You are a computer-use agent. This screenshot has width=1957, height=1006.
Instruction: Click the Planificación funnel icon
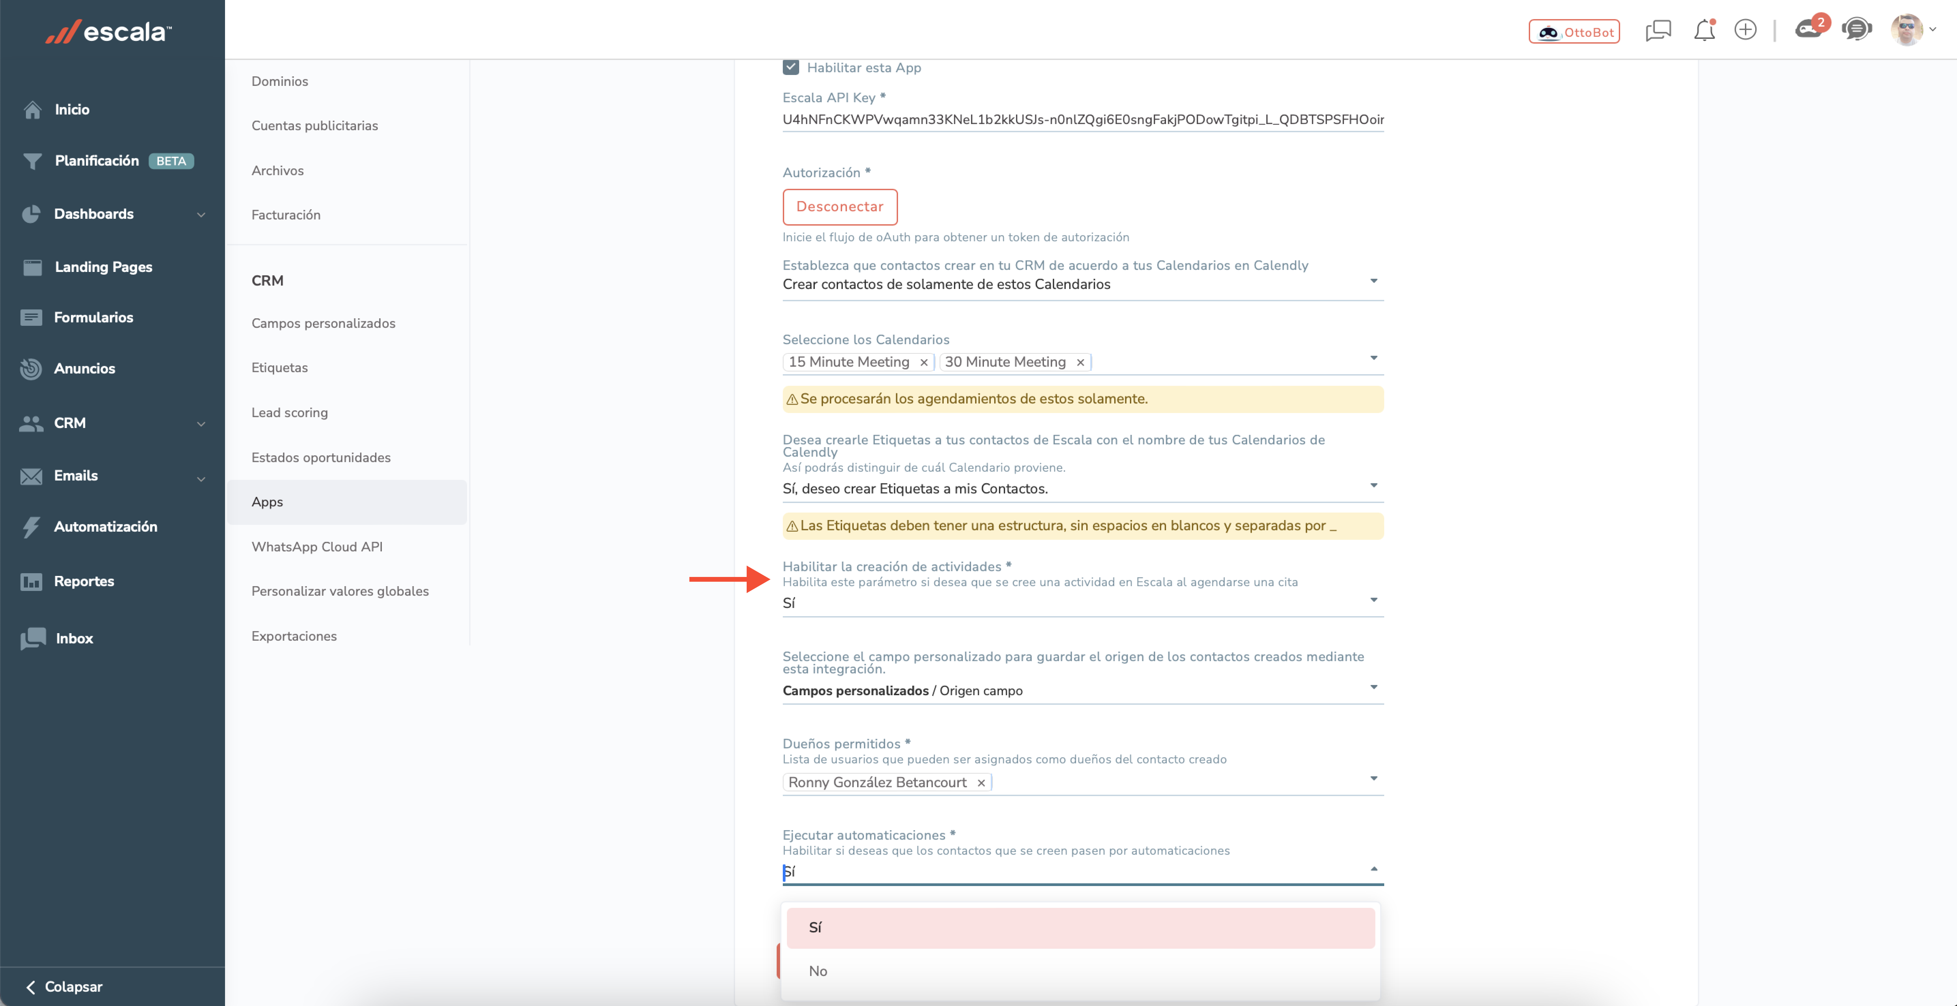click(32, 161)
